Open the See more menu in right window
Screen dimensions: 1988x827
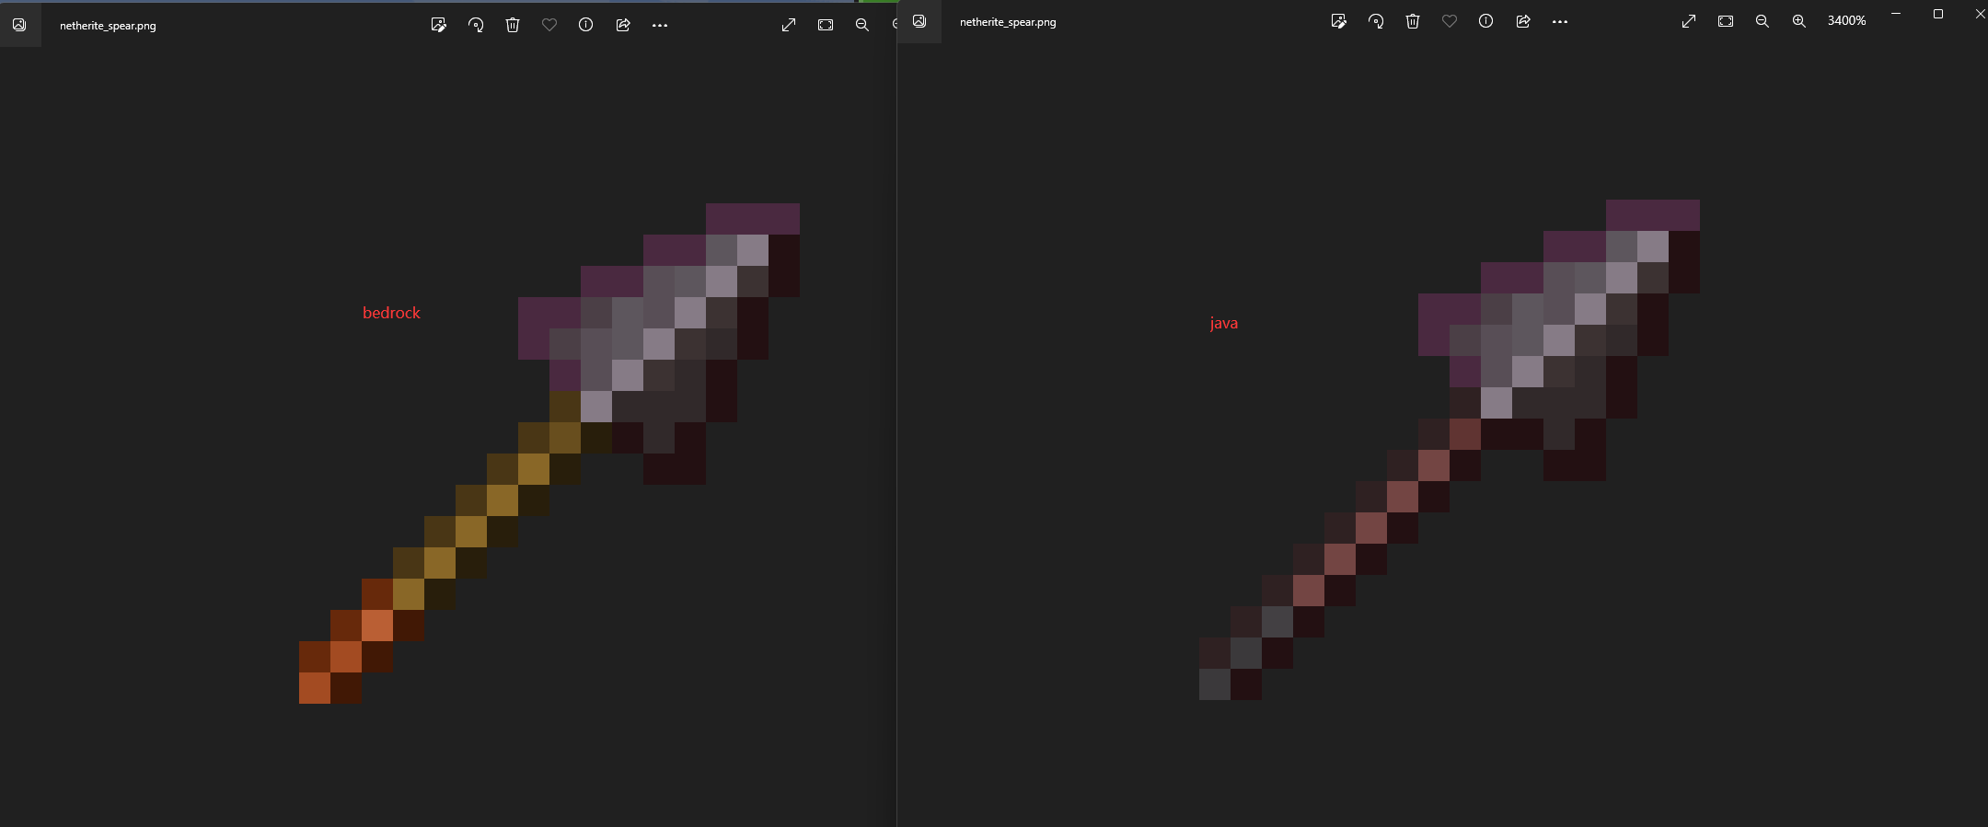1560,21
